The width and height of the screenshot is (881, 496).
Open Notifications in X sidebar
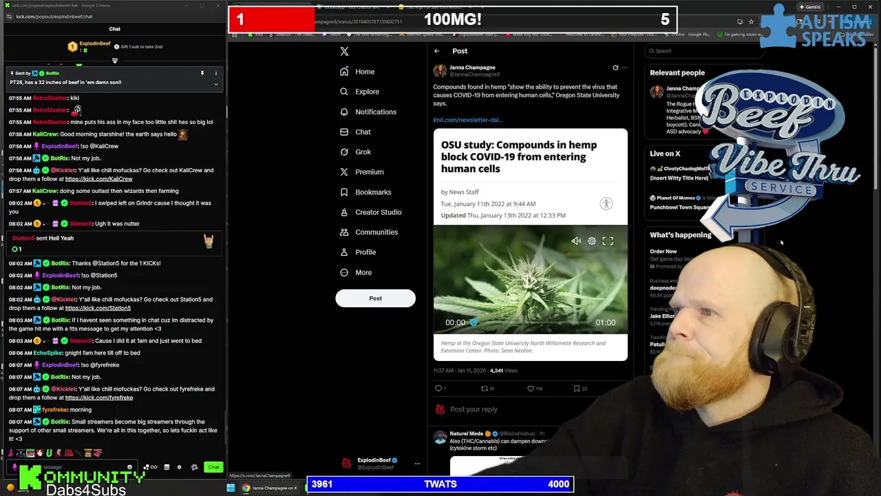[368, 112]
